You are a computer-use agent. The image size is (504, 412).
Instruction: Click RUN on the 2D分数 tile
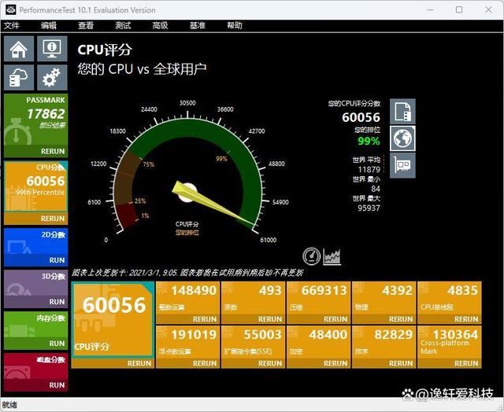tap(57, 259)
